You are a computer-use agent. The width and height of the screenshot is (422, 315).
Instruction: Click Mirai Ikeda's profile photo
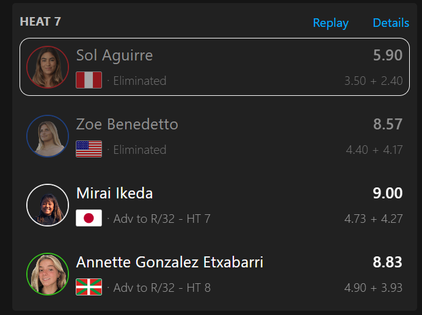[48, 205]
